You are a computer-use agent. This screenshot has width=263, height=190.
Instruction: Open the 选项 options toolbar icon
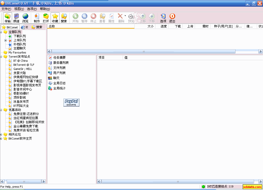(163, 18)
